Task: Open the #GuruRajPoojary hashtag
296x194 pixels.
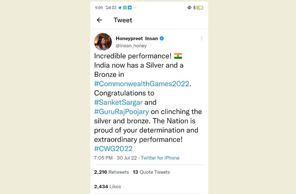Action: [x=121, y=112]
